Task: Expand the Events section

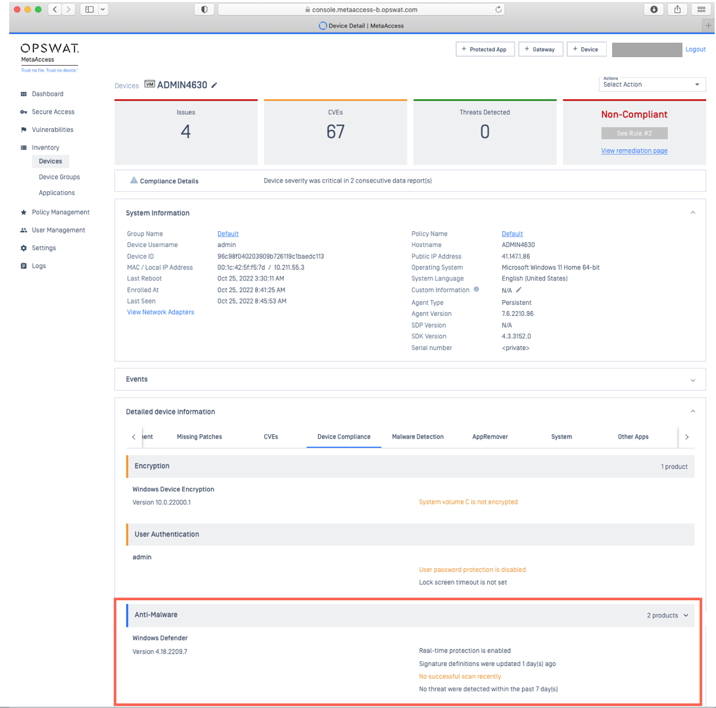Action: [x=693, y=380]
